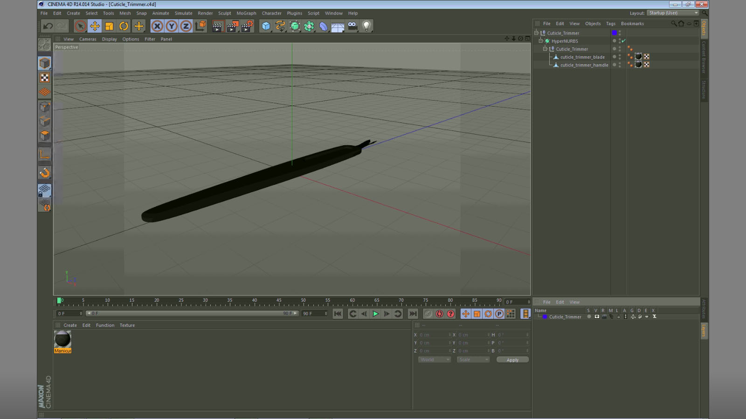Click X position 0 cm field
Viewport: 746px width, 419px height.
(x=434, y=335)
